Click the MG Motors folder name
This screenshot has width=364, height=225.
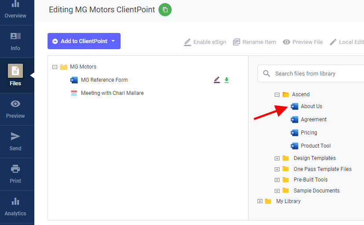[83, 67]
